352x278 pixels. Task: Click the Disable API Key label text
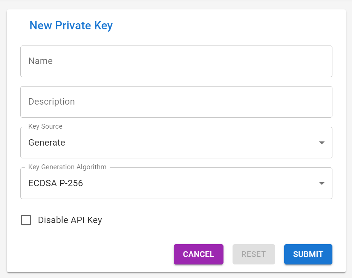(69, 220)
